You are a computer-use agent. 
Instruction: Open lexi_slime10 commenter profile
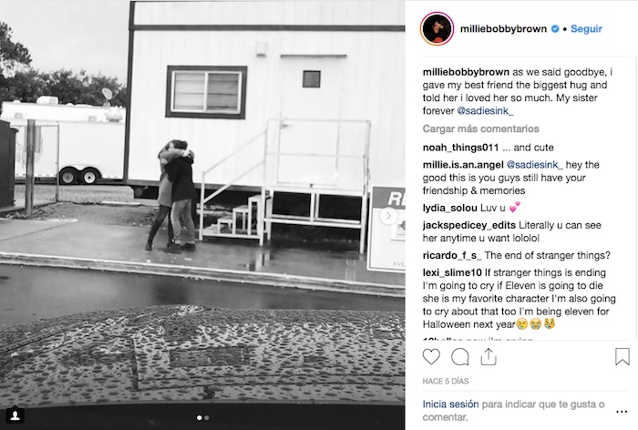[x=452, y=272]
